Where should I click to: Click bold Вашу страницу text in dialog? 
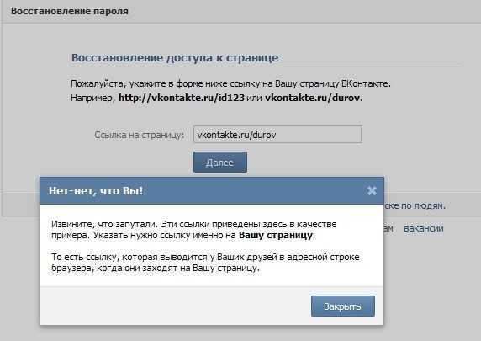point(276,235)
